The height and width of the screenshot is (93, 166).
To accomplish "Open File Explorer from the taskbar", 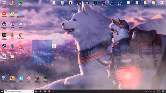I will (45, 91).
